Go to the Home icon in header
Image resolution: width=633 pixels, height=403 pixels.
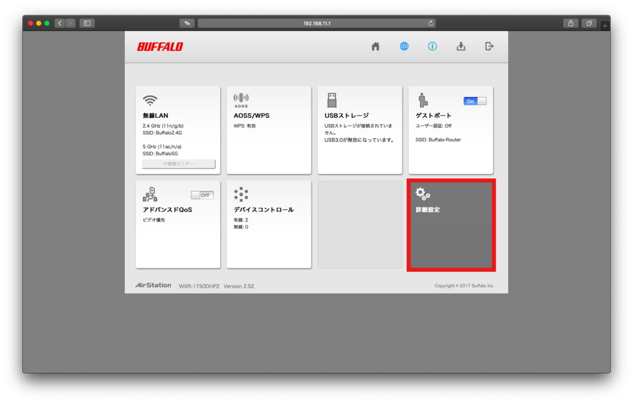pos(375,46)
